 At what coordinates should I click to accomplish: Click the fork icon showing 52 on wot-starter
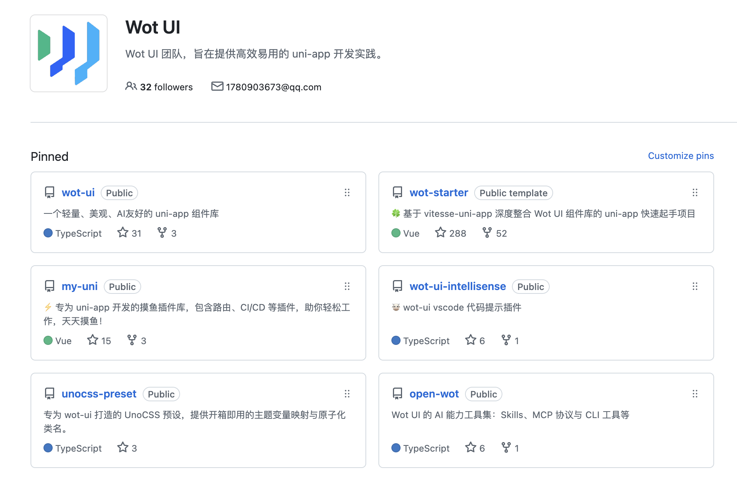tap(487, 232)
